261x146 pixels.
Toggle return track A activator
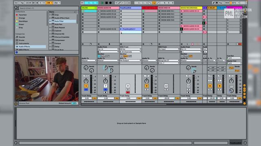coord(210,86)
